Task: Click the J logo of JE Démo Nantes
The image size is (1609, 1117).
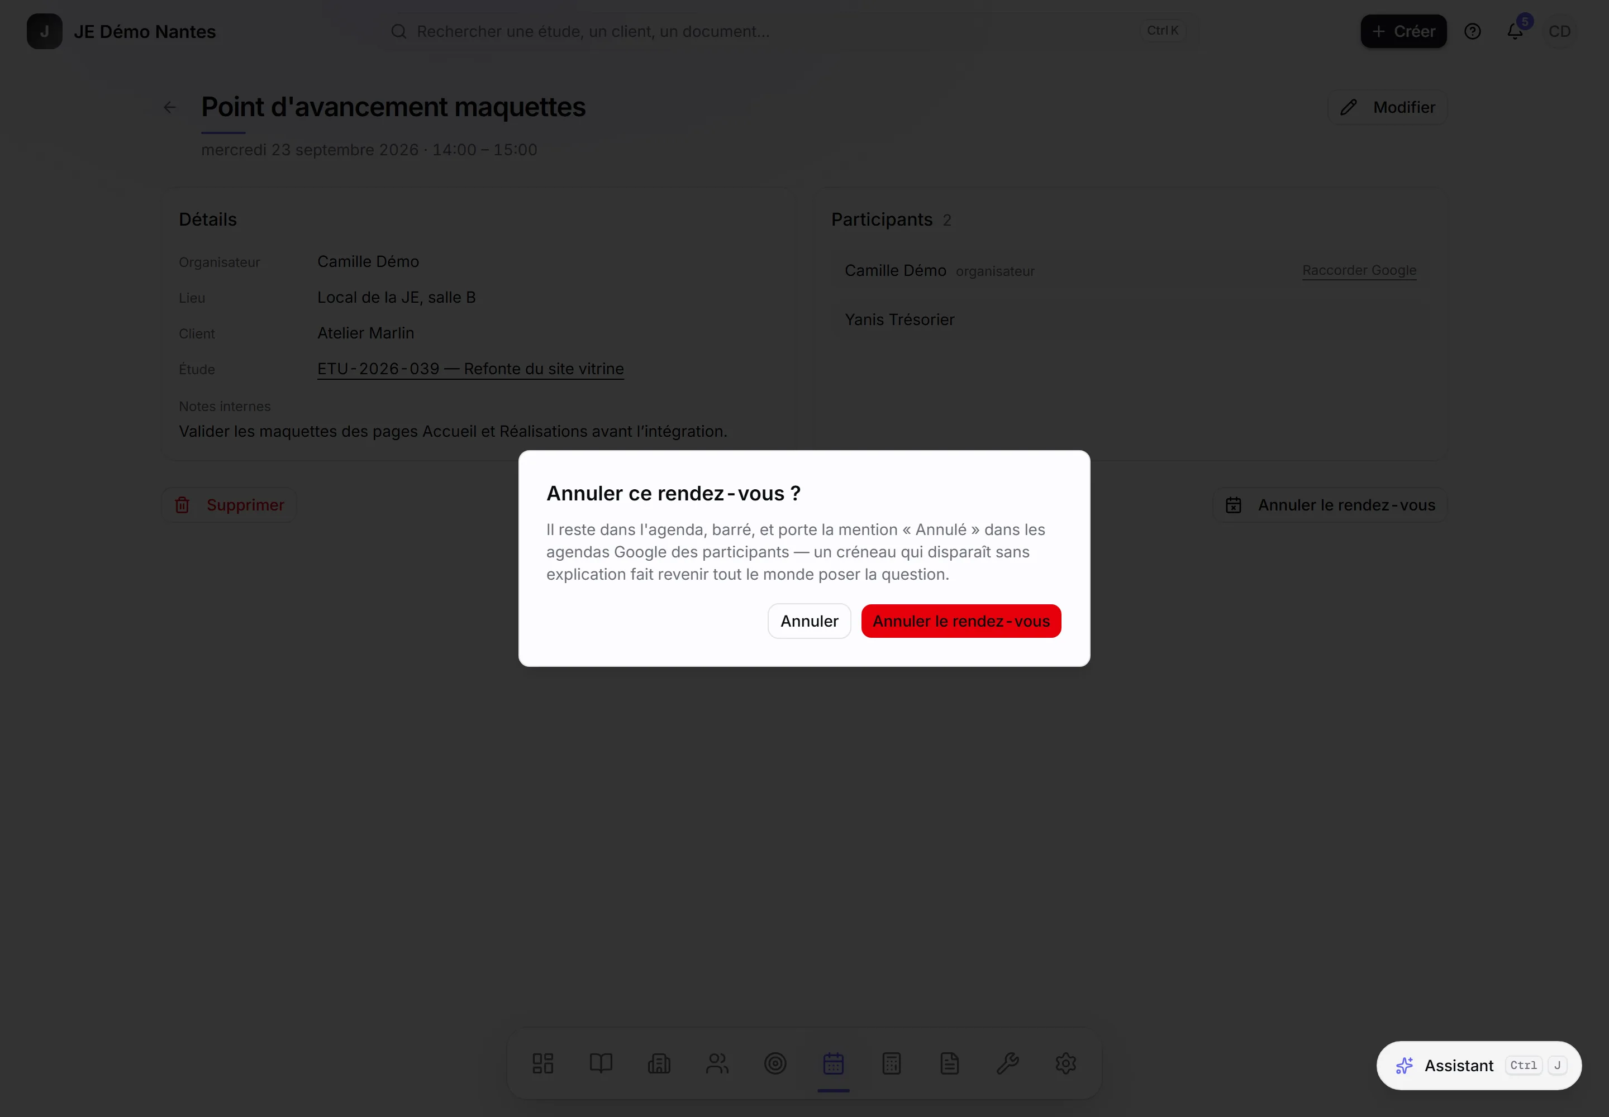Action: [x=44, y=31]
